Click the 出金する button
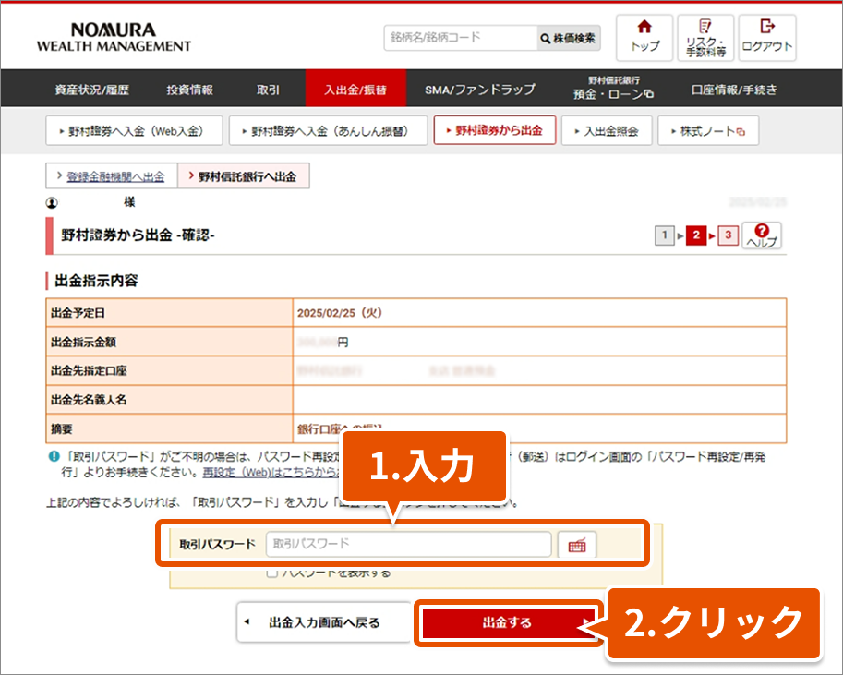 click(507, 622)
